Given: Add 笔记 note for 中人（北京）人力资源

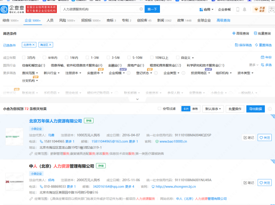Looking at the screenshot, I should click(248, 183).
